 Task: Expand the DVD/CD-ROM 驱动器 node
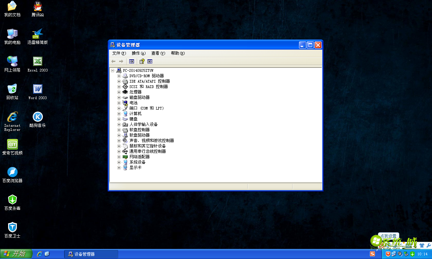tap(119, 76)
